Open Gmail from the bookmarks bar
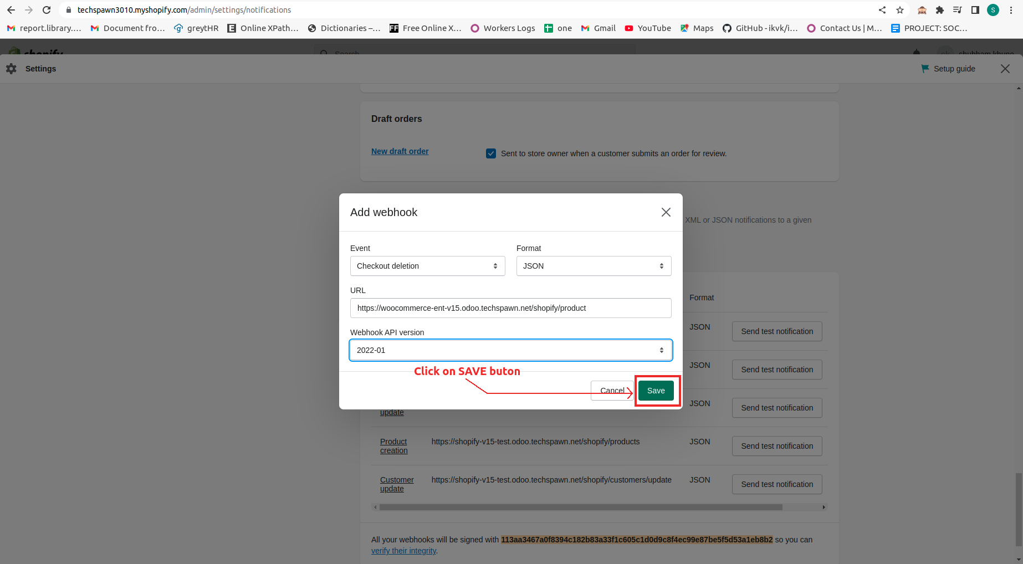1023x564 pixels. pyautogui.click(x=598, y=28)
